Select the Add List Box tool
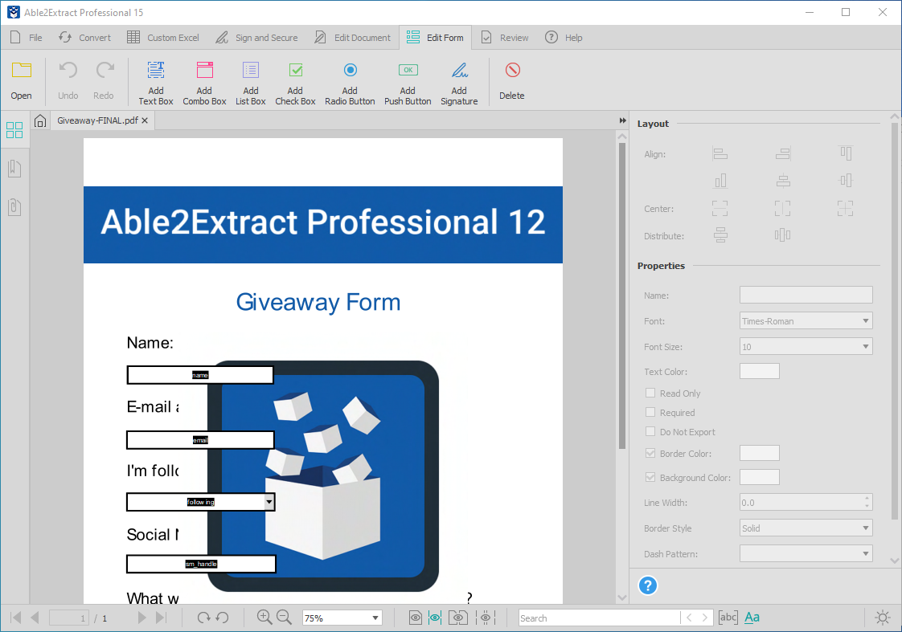This screenshot has height=632, width=902. 251,83
